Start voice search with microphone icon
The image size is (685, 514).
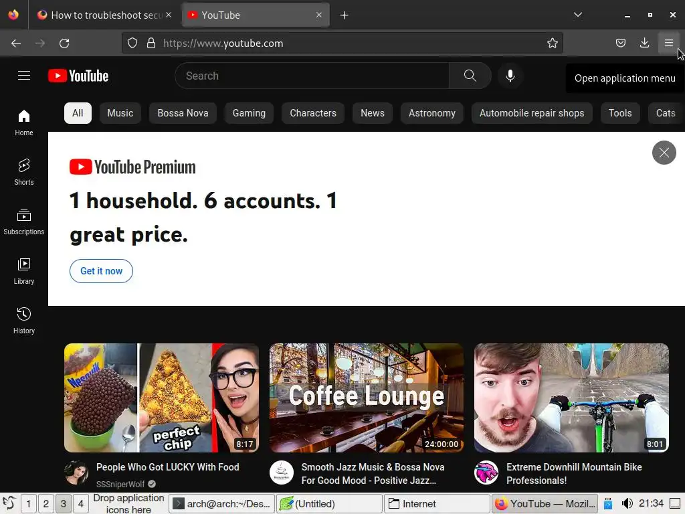510,76
